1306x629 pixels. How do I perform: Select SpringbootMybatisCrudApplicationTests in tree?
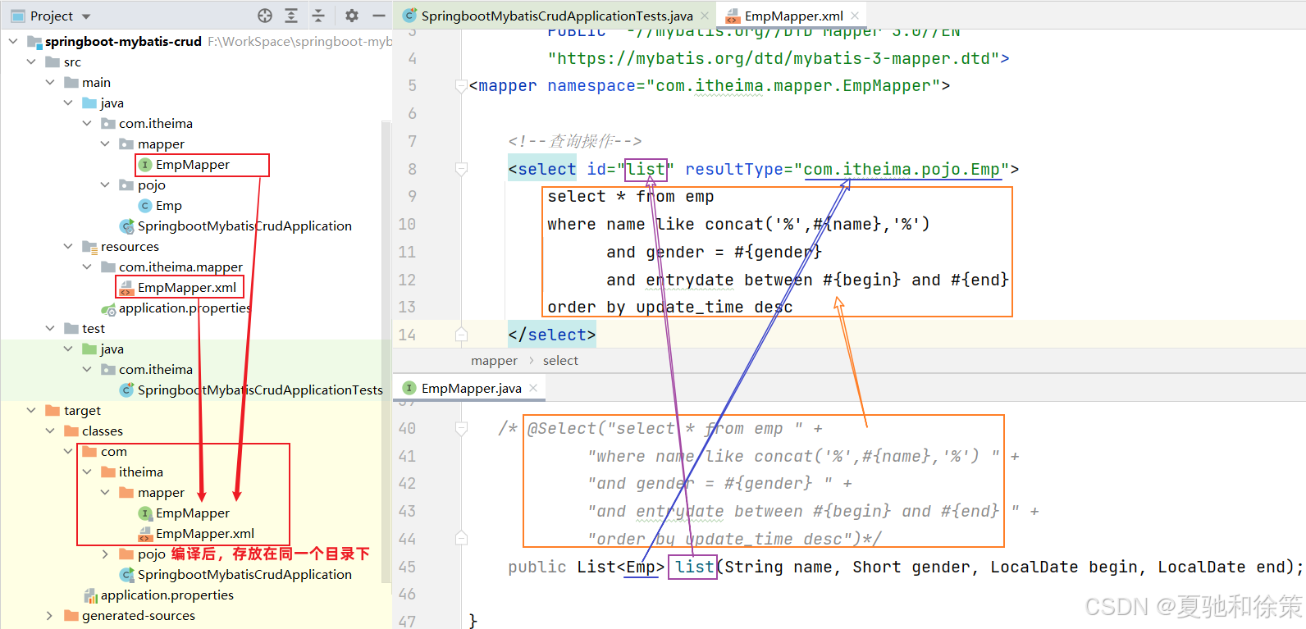click(x=259, y=390)
